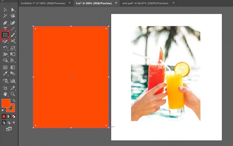The width and height of the screenshot is (233, 146).
Task: Choose the Lasso tool
Action: point(13,16)
